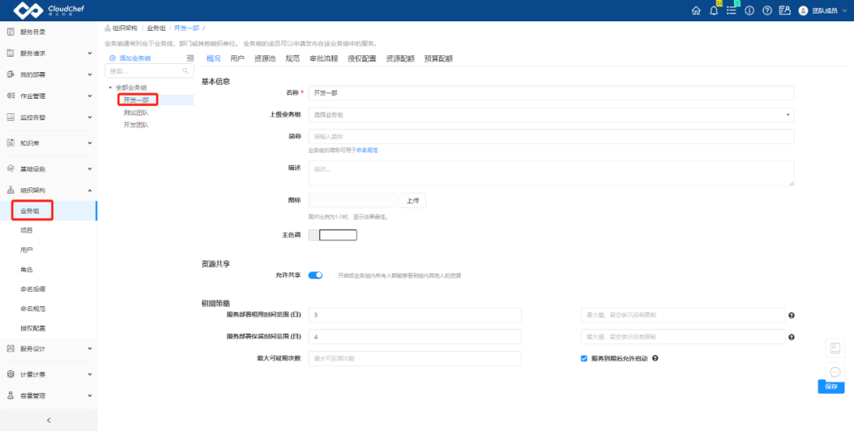The height and width of the screenshot is (431, 854).
Task: Expand the 监控告警 sidebar menu
Action: pyautogui.click(x=90, y=117)
